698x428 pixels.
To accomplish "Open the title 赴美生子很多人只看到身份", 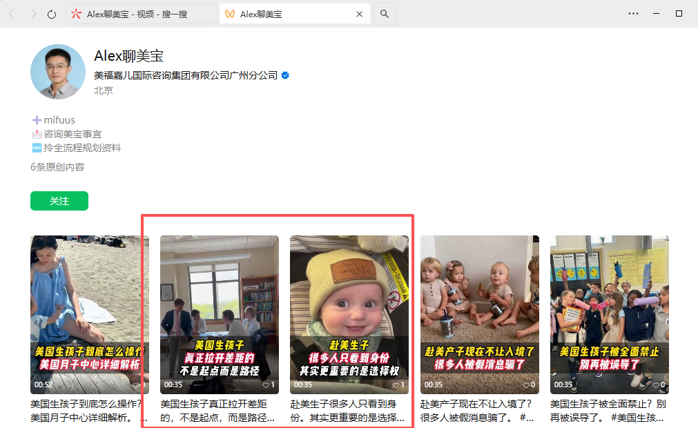I will coord(348,411).
